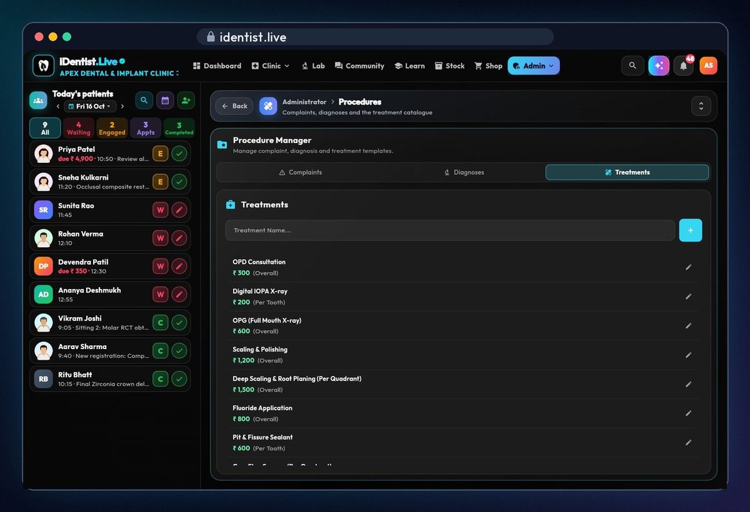Go to previous day arrow
The height and width of the screenshot is (512, 750).
coord(58,107)
